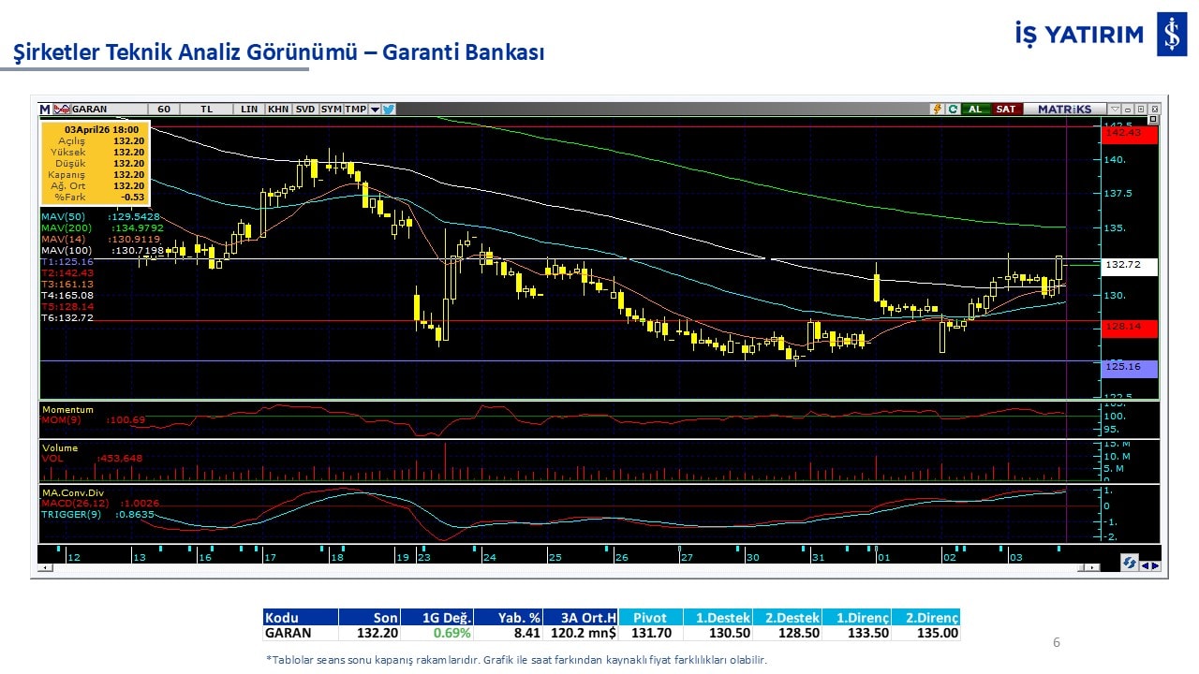
Task: Open the dropdown arrow after TMP
Action: coord(375,110)
